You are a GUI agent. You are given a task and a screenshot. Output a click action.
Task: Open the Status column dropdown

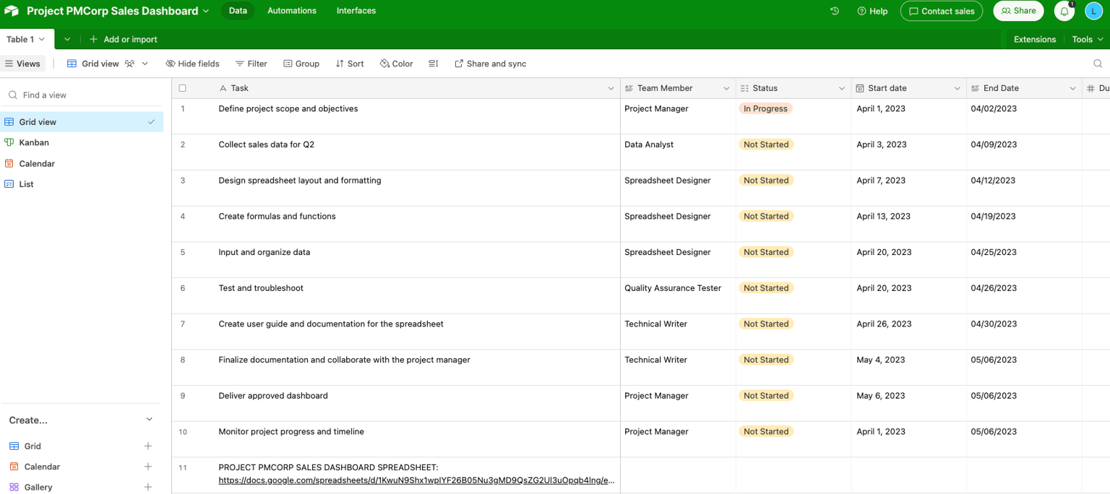point(842,87)
